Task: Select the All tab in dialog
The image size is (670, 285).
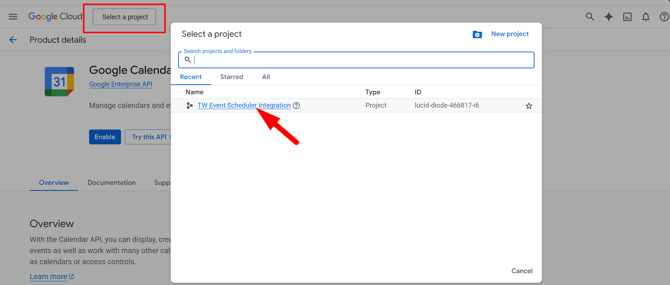Action: click(266, 77)
